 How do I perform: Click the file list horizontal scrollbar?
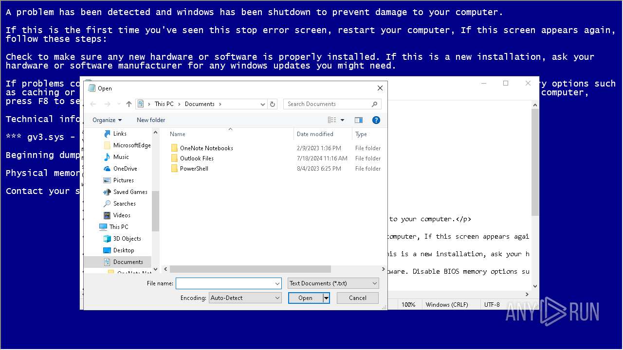click(x=250, y=269)
